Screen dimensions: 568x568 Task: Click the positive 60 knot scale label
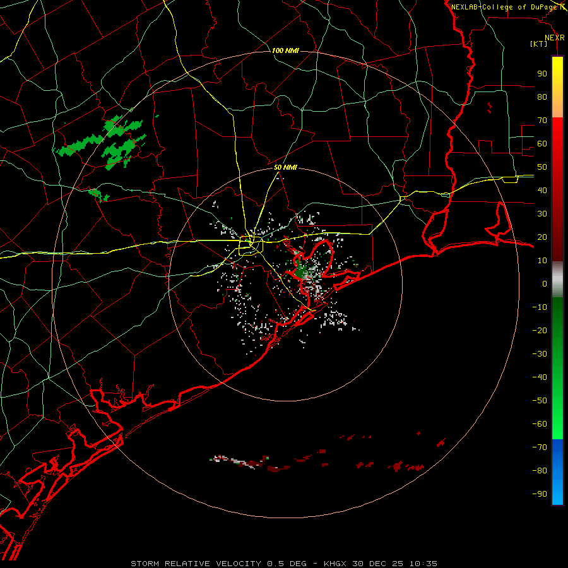click(542, 143)
